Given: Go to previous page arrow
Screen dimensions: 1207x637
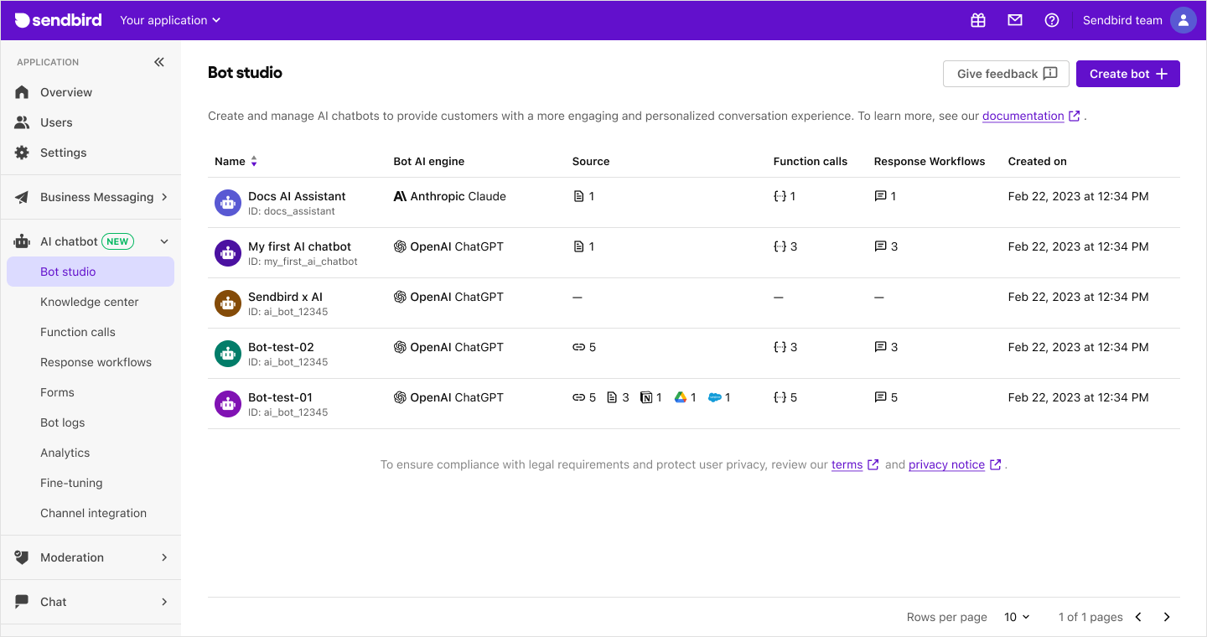Looking at the screenshot, I should coord(1138,617).
